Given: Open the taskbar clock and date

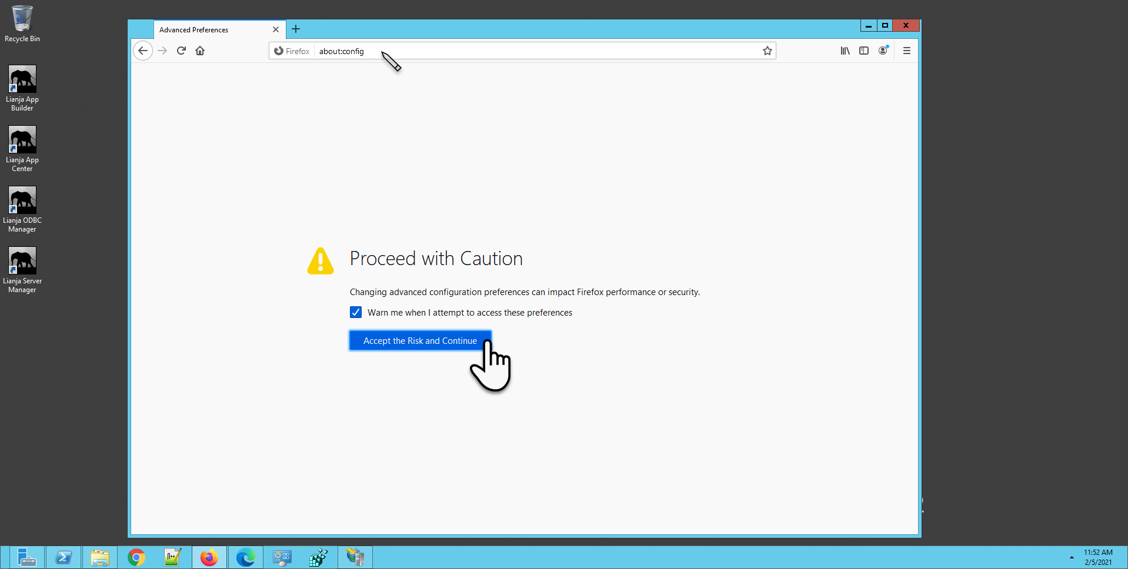Looking at the screenshot, I should tap(1098, 557).
